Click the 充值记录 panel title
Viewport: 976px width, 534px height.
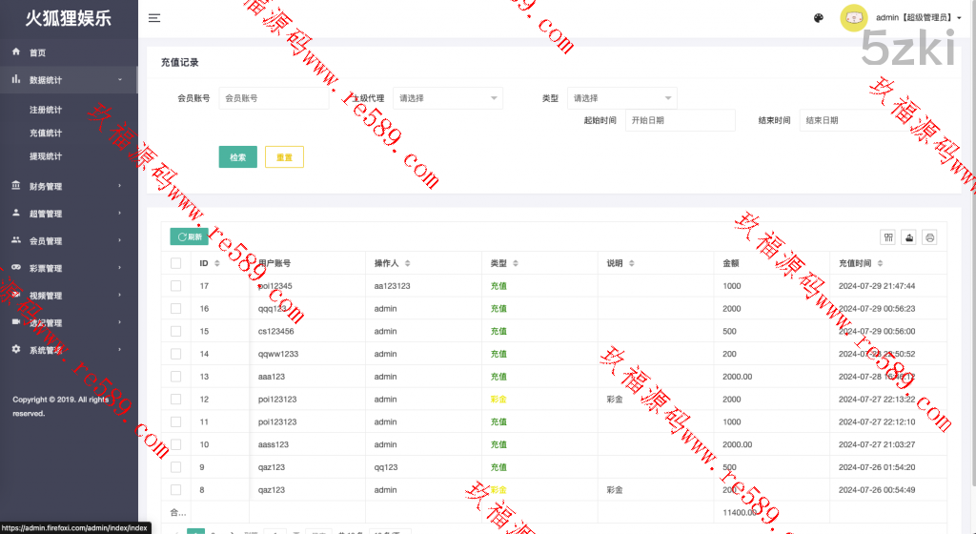pos(180,62)
